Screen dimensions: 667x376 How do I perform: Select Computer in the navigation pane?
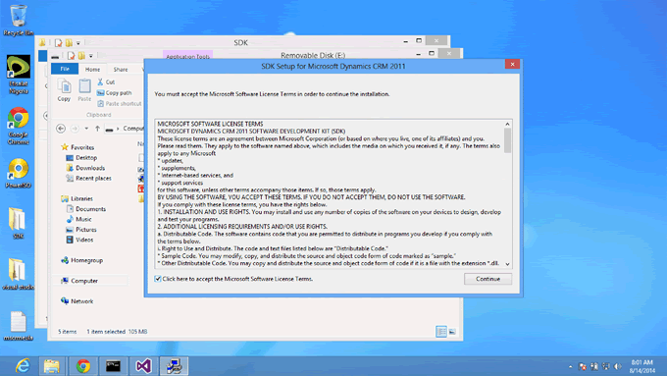[x=79, y=281]
